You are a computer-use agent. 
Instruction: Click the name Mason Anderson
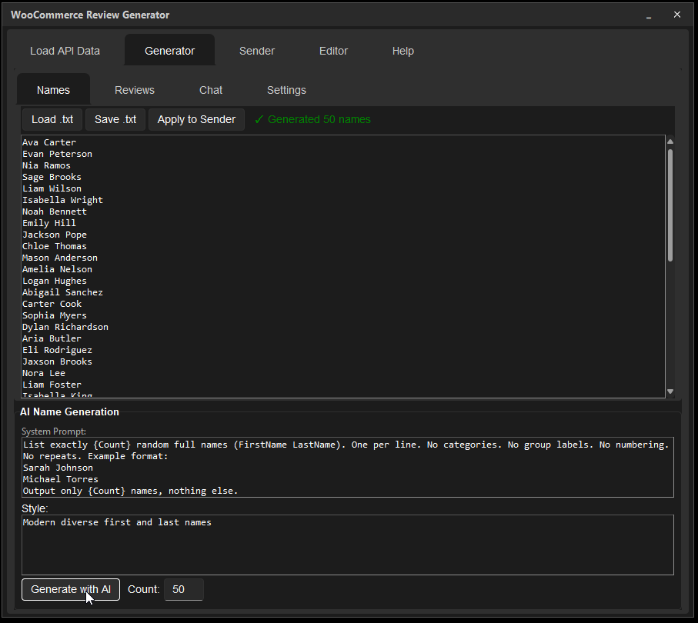60,258
